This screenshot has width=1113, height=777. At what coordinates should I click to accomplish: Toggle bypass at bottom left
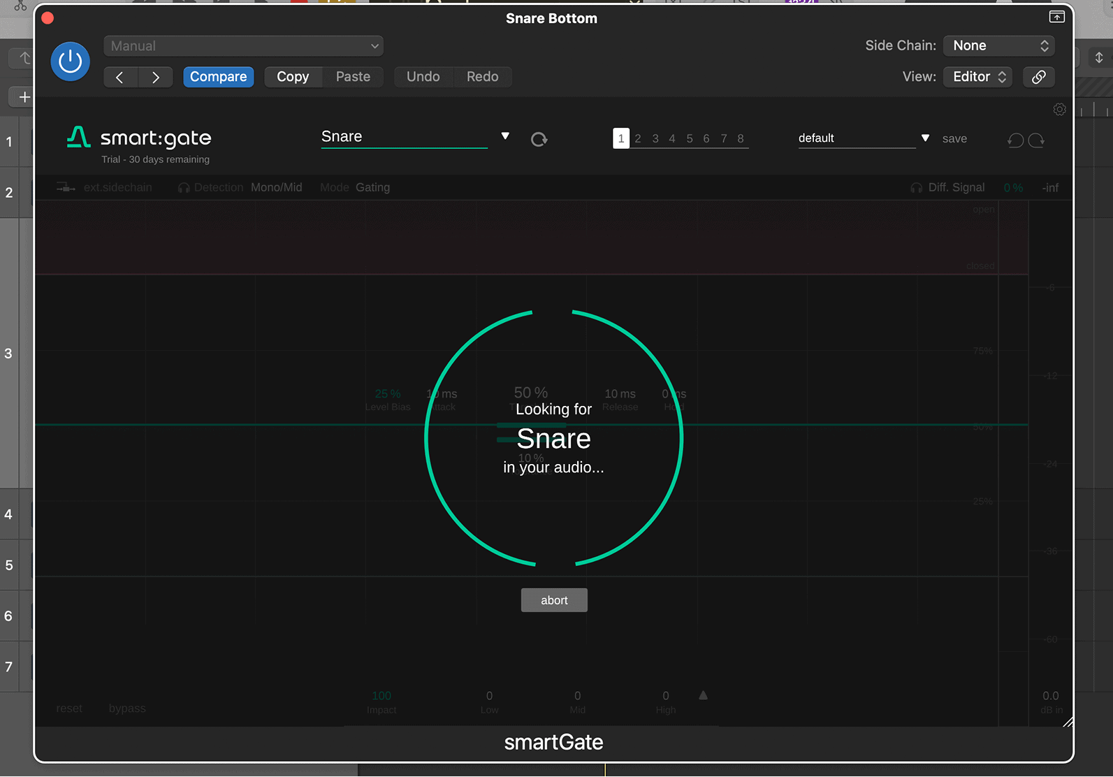[x=127, y=709]
